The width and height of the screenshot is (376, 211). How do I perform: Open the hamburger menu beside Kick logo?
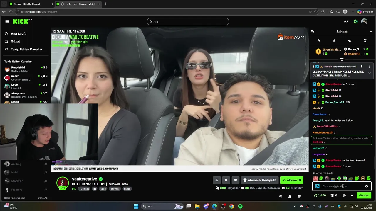7,21
